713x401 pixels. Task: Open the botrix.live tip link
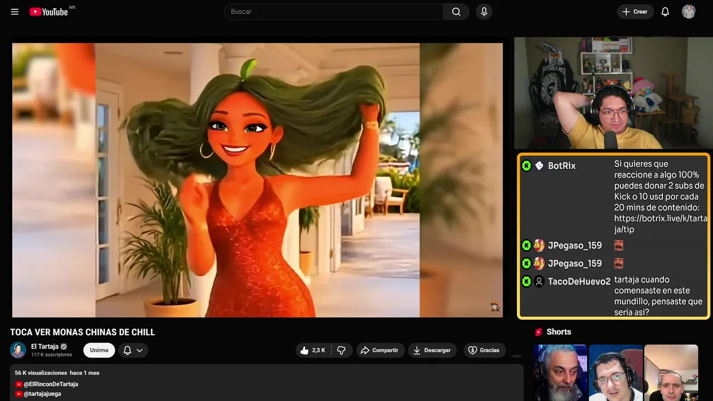click(661, 224)
